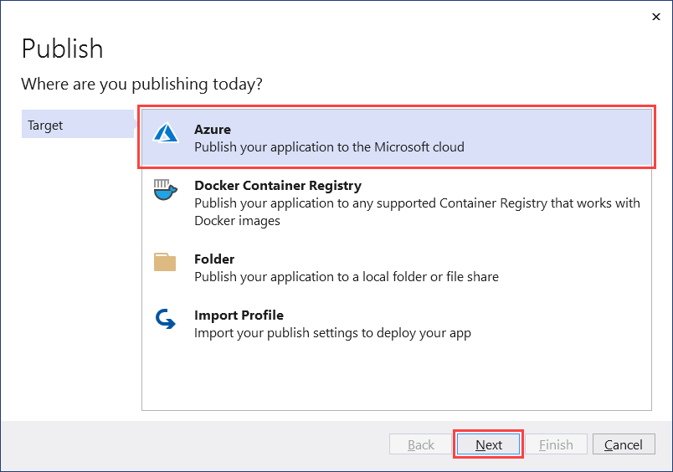673x472 pixels.
Task: Pick the Folder option label
Action: 214,259
